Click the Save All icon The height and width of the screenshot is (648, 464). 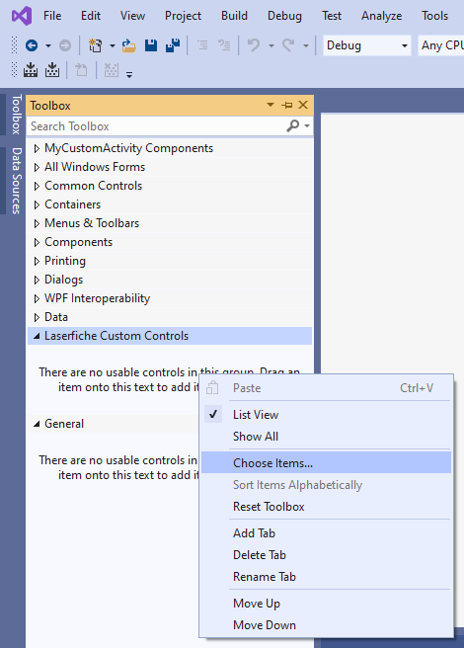173,45
